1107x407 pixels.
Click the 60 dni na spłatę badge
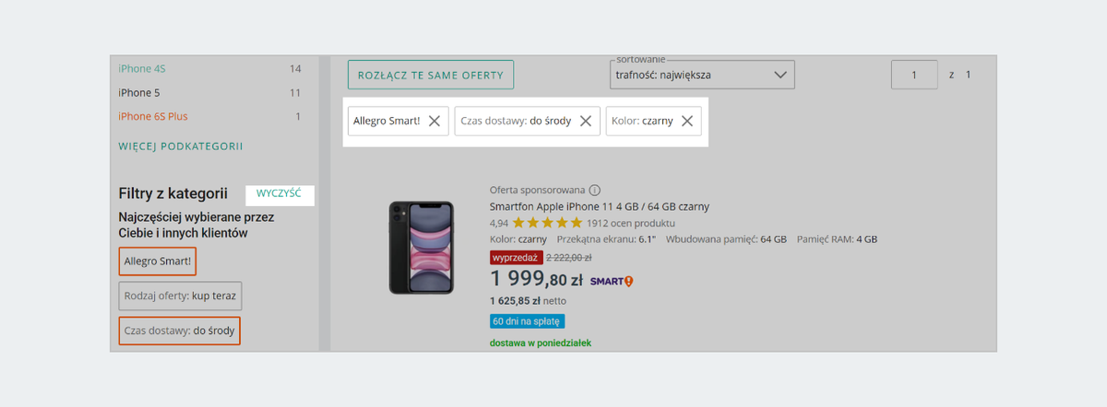pos(527,321)
